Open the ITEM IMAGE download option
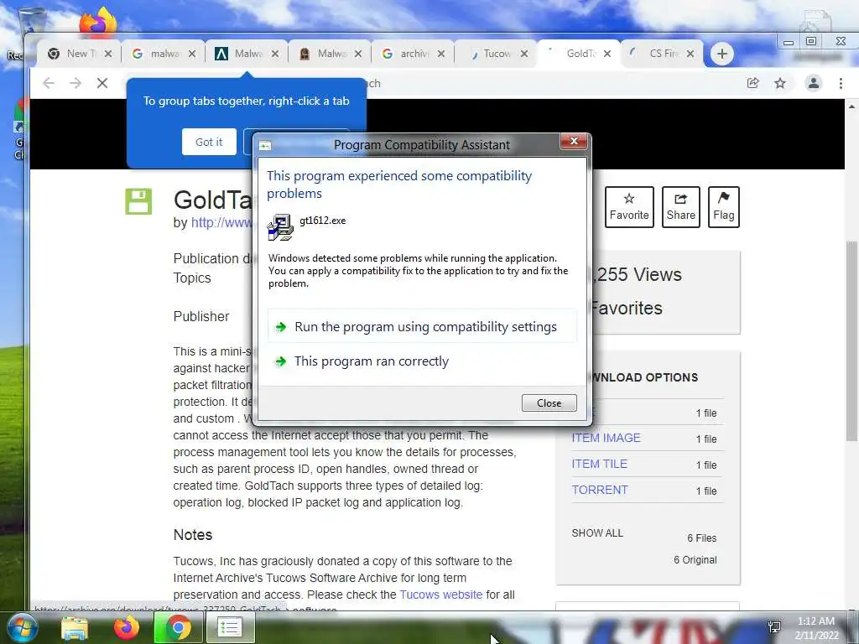This screenshot has width=859, height=644. (606, 438)
